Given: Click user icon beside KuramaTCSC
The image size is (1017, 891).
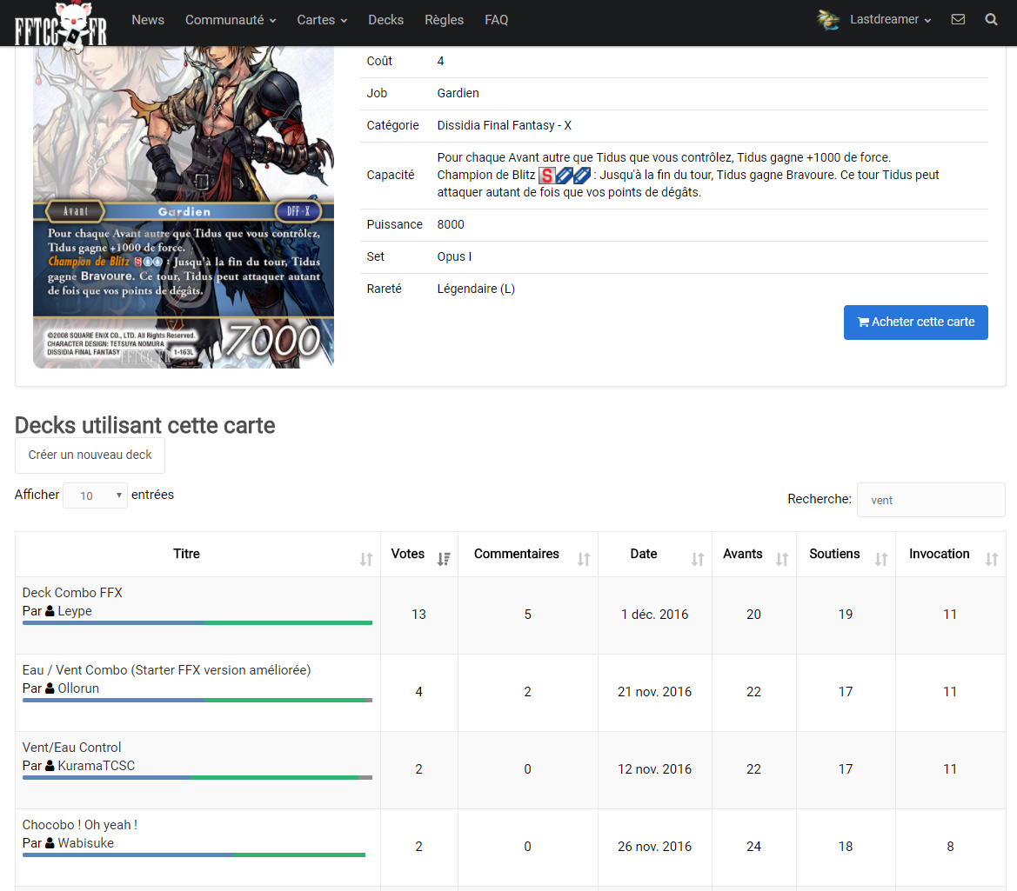Looking at the screenshot, I should (x=50, y=765).
